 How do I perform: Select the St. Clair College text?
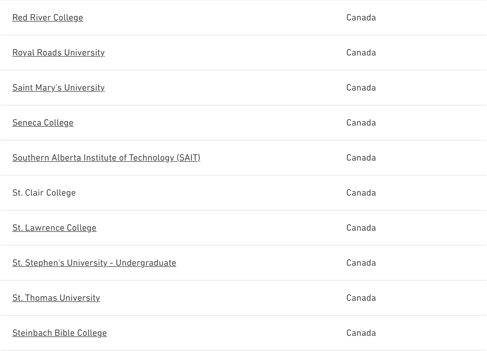(x=44, y=193)
